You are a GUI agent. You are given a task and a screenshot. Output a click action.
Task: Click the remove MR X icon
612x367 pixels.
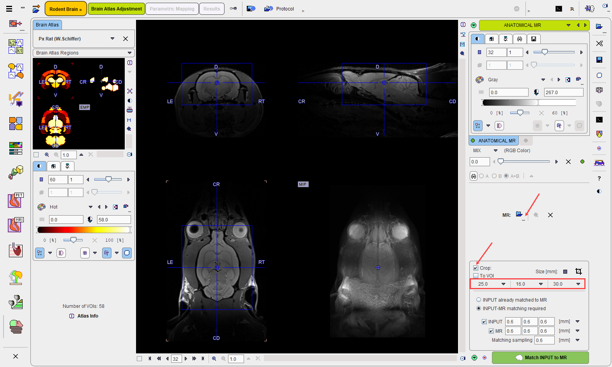(x=550, y=215)
